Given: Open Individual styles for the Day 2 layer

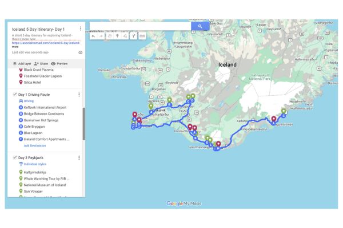Looking at the screenshot, I should click(x=33, y=164).
